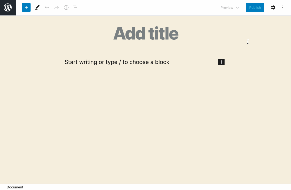The width and height of the screenshot is (291, 190).
Task: Click the empty post body area
Action: coord(145,120)
